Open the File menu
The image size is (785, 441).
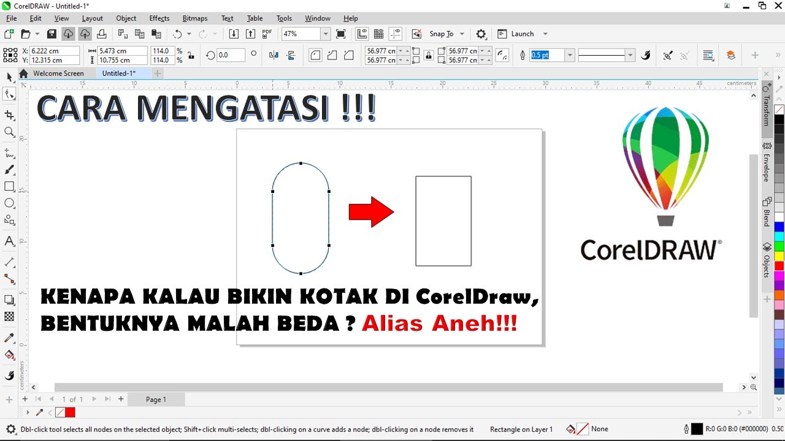tap(12, 18)
